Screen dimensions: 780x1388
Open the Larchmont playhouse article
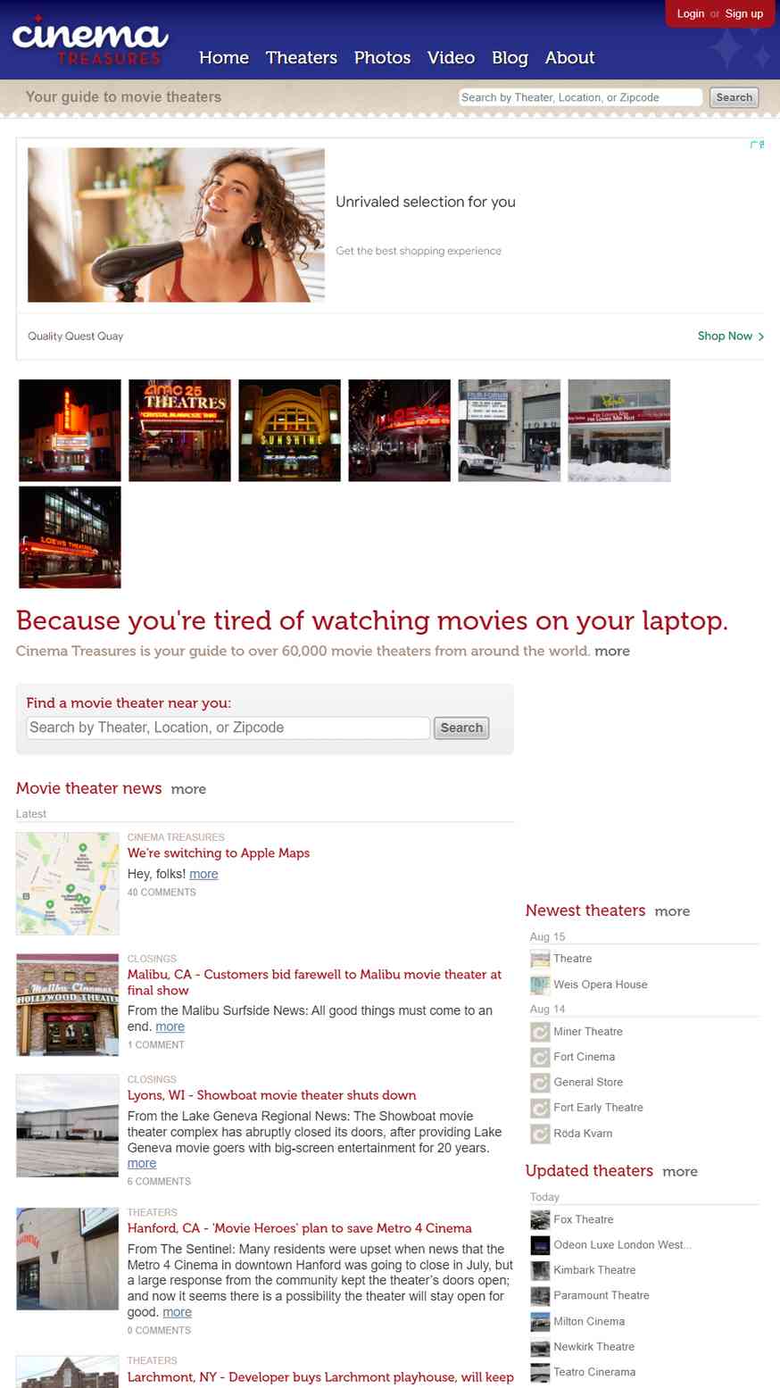coord(320,1377)
